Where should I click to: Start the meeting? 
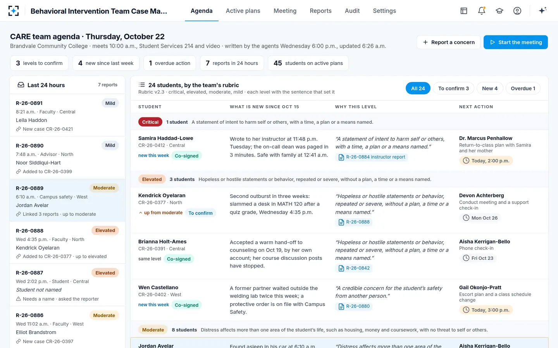515,42
